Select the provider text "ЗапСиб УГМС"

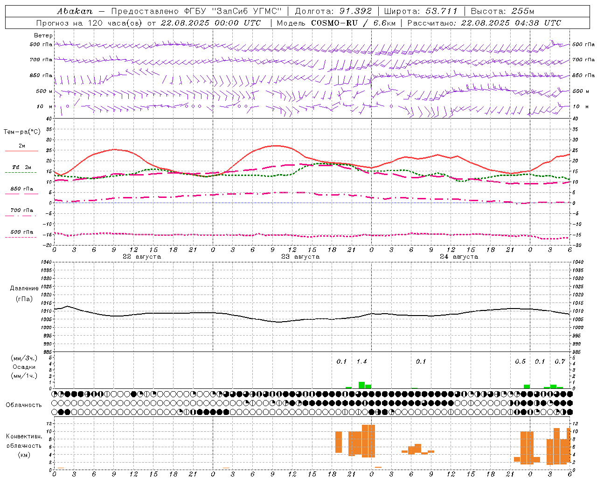click(x=247, y=11)
